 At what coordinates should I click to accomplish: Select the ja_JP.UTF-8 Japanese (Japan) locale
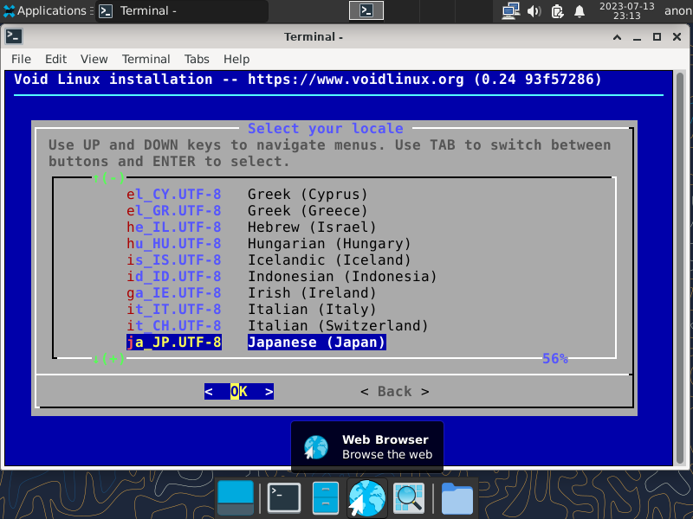256,342
